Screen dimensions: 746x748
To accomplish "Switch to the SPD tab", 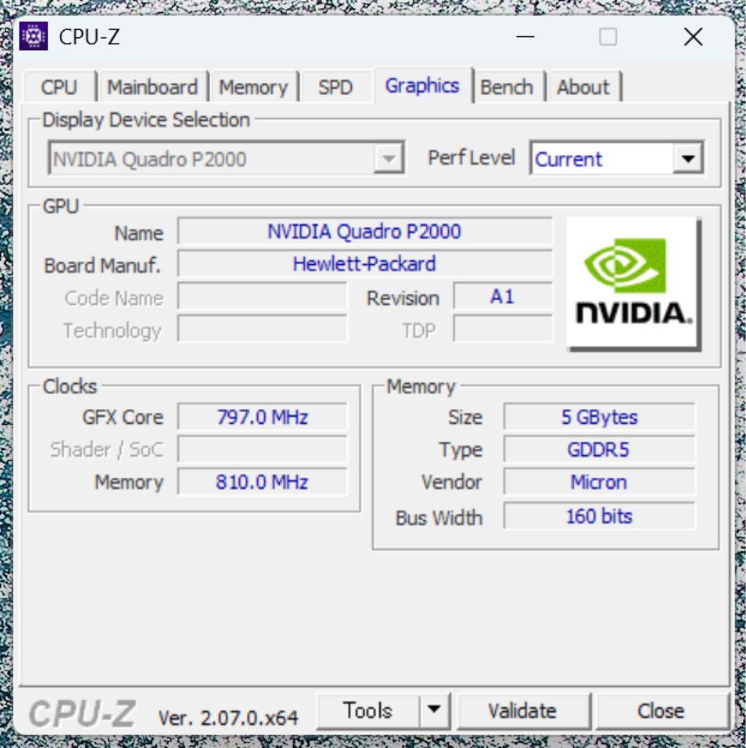I will (x=335, y=87).
